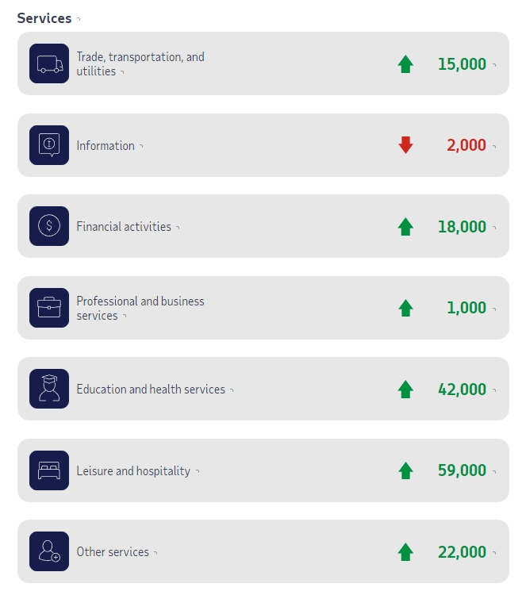The height and width of the screenshot is (595, 526).
Task: Select the Education and health services label
Action: pos(151,390)
